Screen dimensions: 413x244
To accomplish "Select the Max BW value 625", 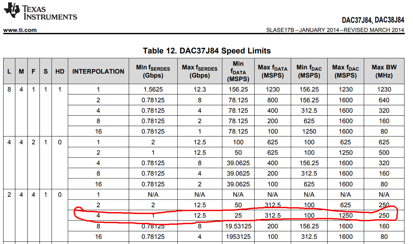I will pos(384,142).
